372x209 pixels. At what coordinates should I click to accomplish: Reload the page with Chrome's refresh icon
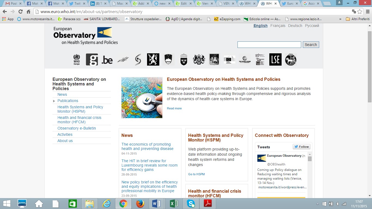pos(20,12)
